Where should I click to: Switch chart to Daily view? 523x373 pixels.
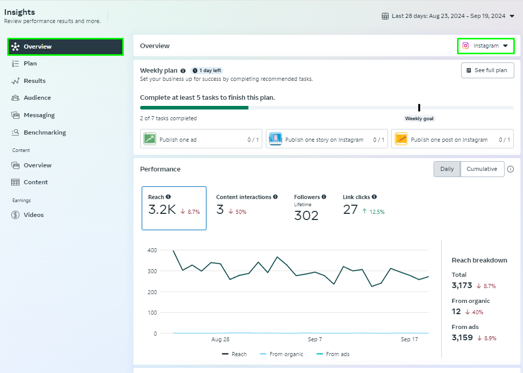447,169
